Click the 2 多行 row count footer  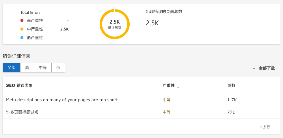(265, 127)
